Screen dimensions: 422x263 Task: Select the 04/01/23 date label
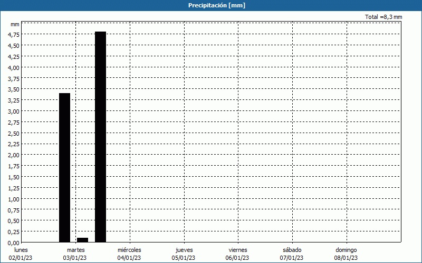click(x=129, y=258)
